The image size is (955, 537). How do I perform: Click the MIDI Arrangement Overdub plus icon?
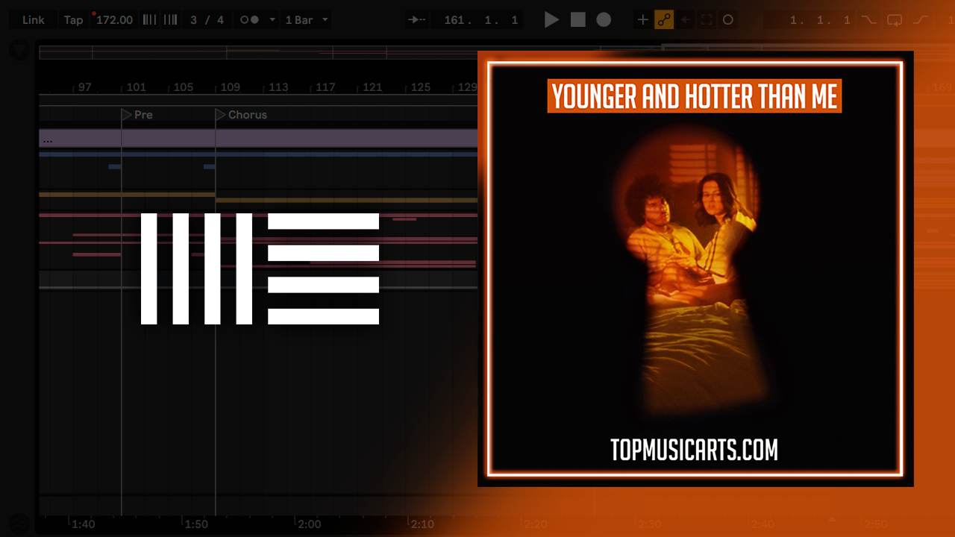(x=642, y=20)
